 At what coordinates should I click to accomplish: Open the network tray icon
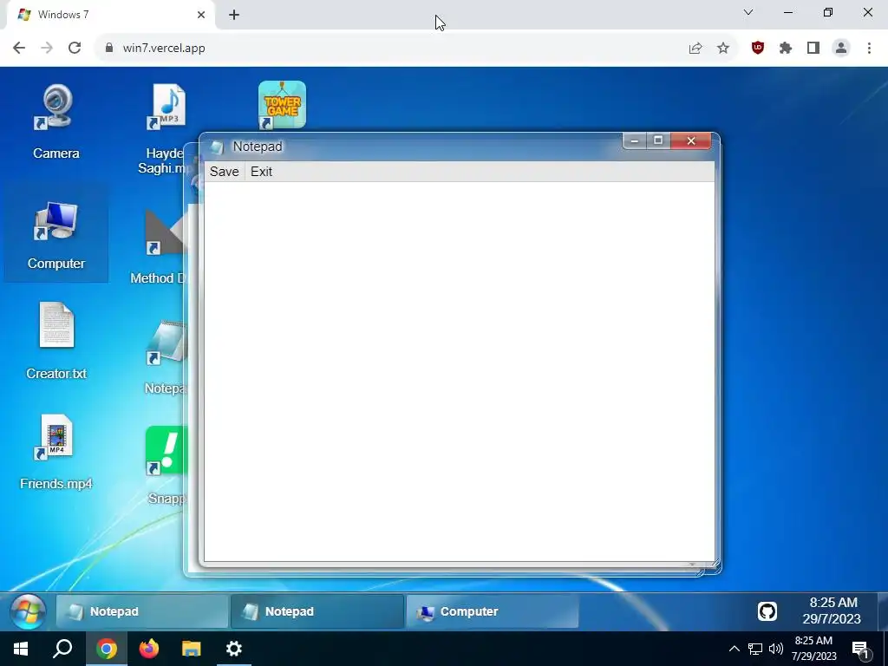[x=755, y=649]
